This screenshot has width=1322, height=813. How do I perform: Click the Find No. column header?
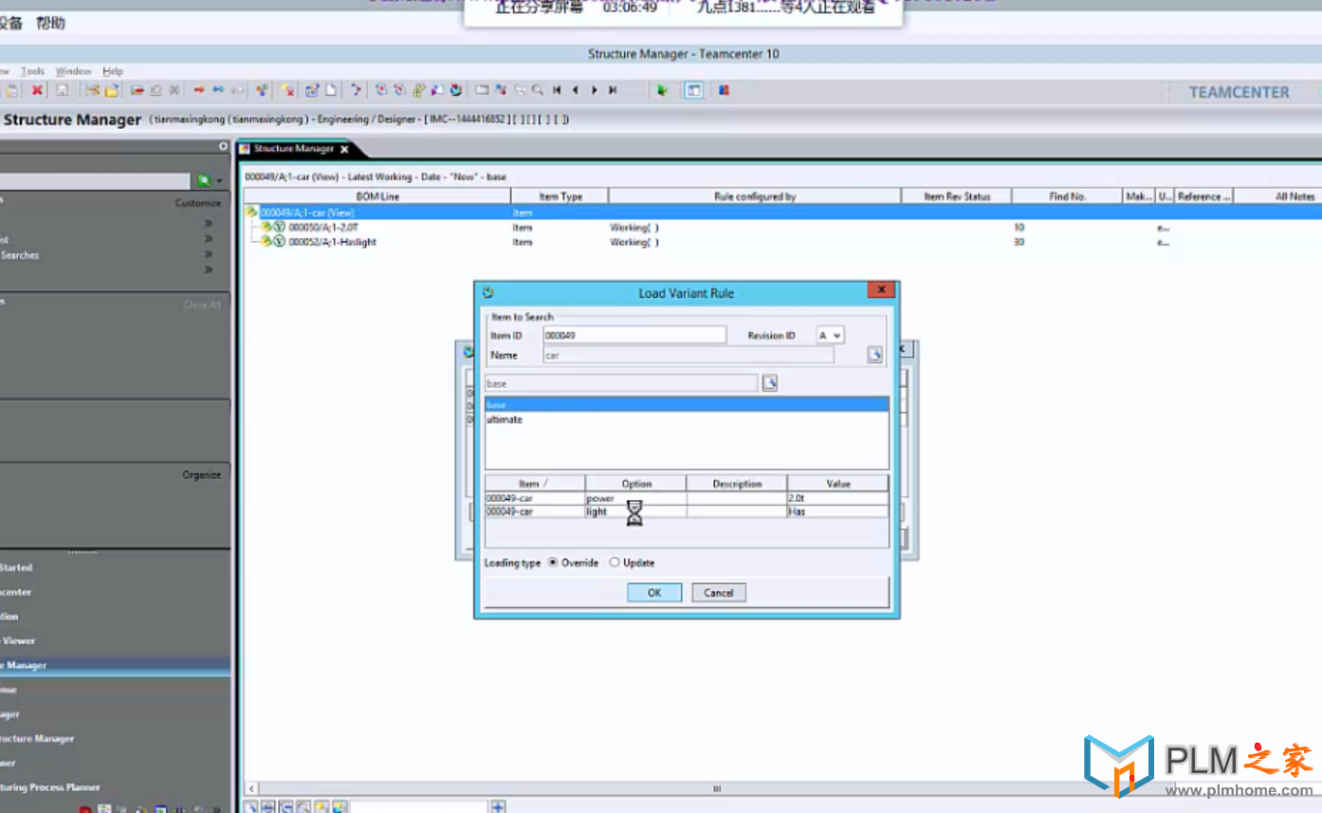coord(1067,196)
